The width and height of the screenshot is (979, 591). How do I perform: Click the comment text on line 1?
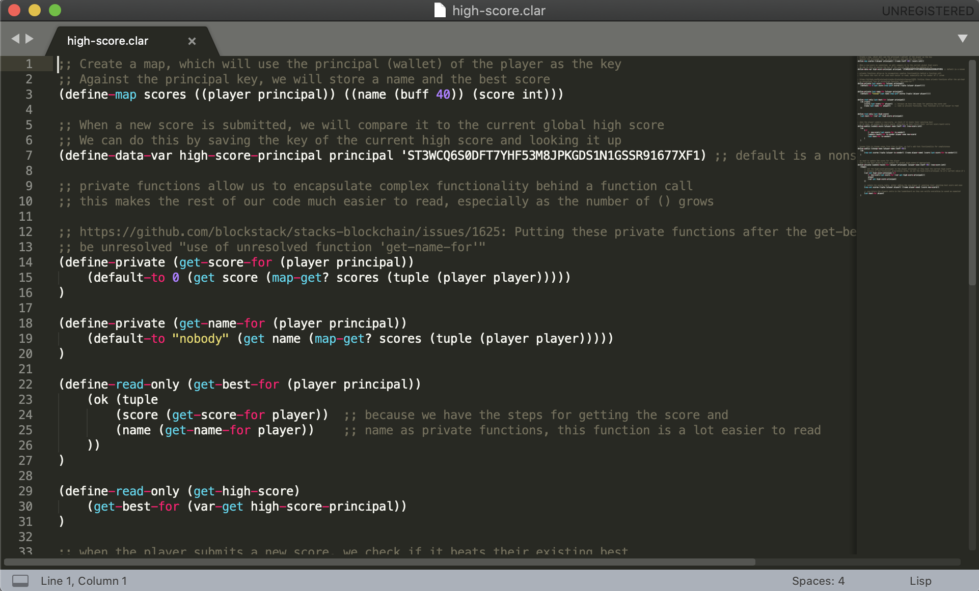(340, 64)
